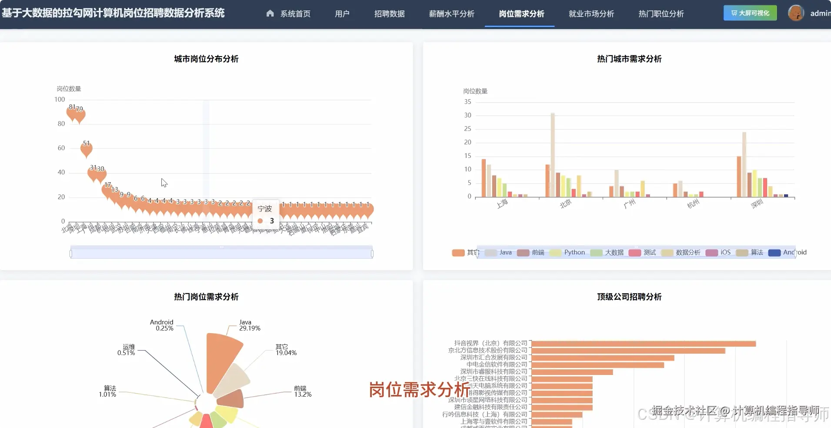Image resolution: width=831 pixels, height=428 pixels.
Task: Click the monitor icon inside 大屏可视化 button
Action: pyautogui.click(x=734, y=13)
